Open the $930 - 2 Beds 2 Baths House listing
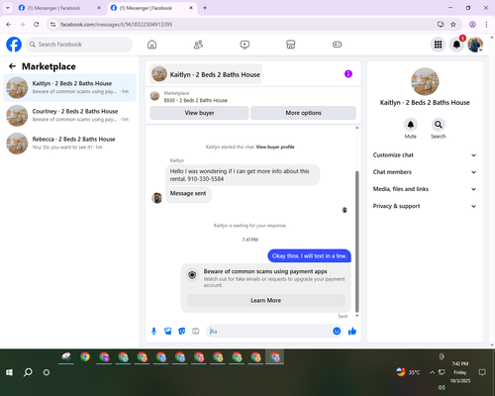The height and width of the screenshot is (396, 495). click(x=195, y=100)
